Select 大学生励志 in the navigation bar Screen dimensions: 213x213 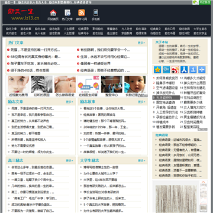click(200, 29)
